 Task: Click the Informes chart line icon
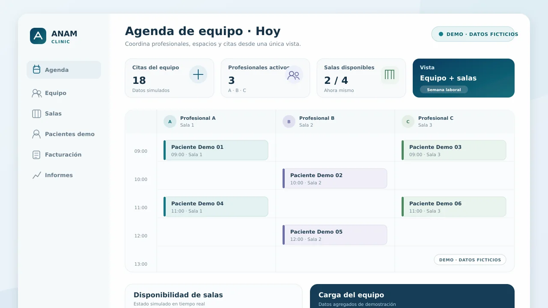tap(37, 175)
